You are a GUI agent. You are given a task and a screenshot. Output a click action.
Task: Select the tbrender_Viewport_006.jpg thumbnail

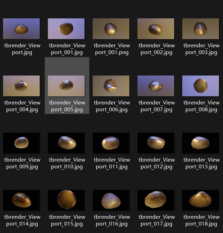(x=111, y=86)
